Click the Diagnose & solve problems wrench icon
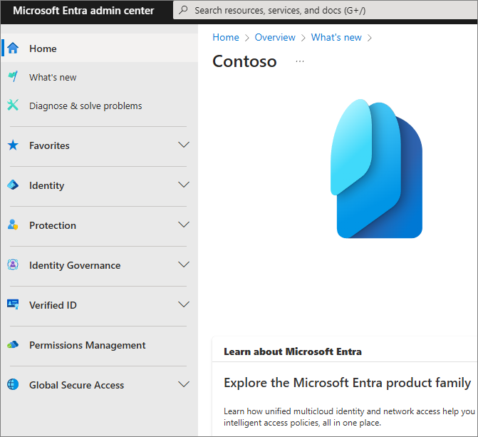Image resolution: width=478 pixels, height=437 pixels. [13, 106]
